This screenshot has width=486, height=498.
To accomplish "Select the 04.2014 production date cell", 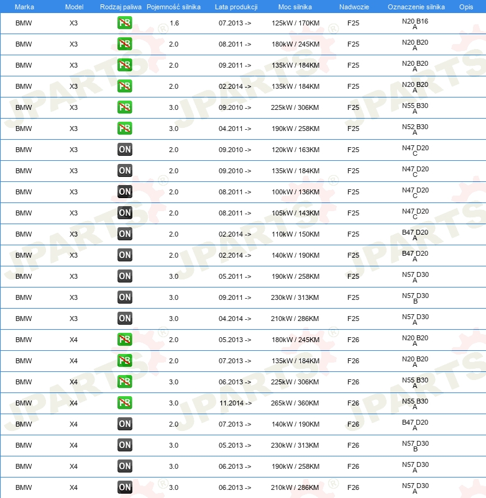I will (235, 319).
